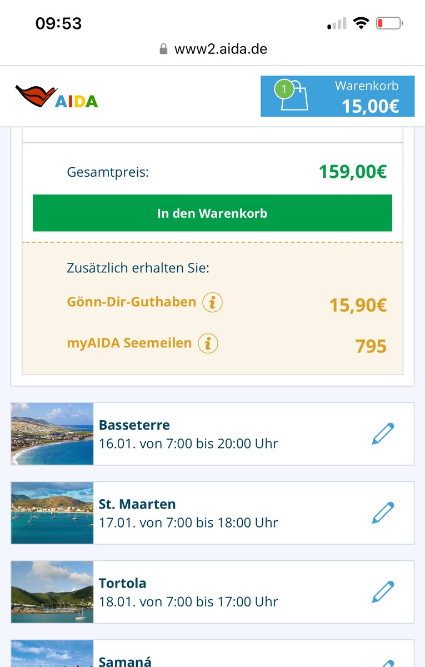Open the St. Maarten harbor thumbnail

tap(52, 513)
